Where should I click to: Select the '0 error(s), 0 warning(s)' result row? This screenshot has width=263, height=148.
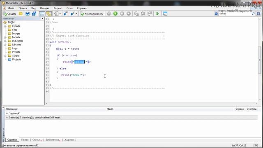click(131, 118)
